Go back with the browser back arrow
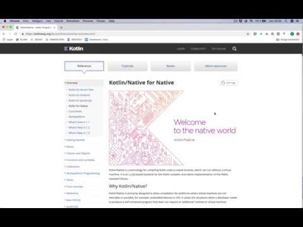Screen dimensions: 303x227 pyautogui.click(x=4, y=34)
